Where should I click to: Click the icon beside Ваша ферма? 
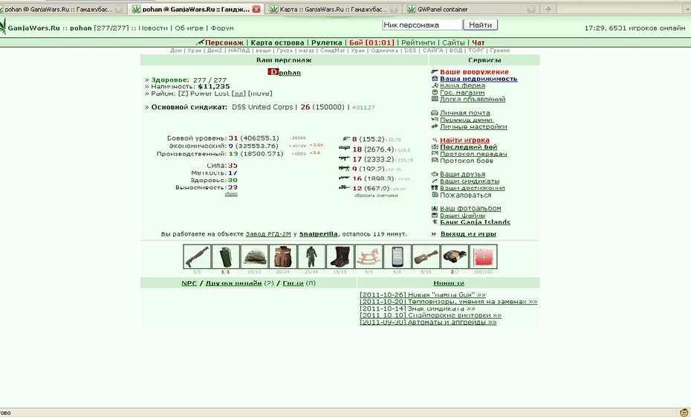[435, 85]
